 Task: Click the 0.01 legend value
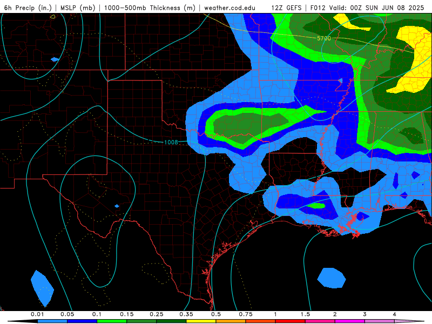[37, 314]
